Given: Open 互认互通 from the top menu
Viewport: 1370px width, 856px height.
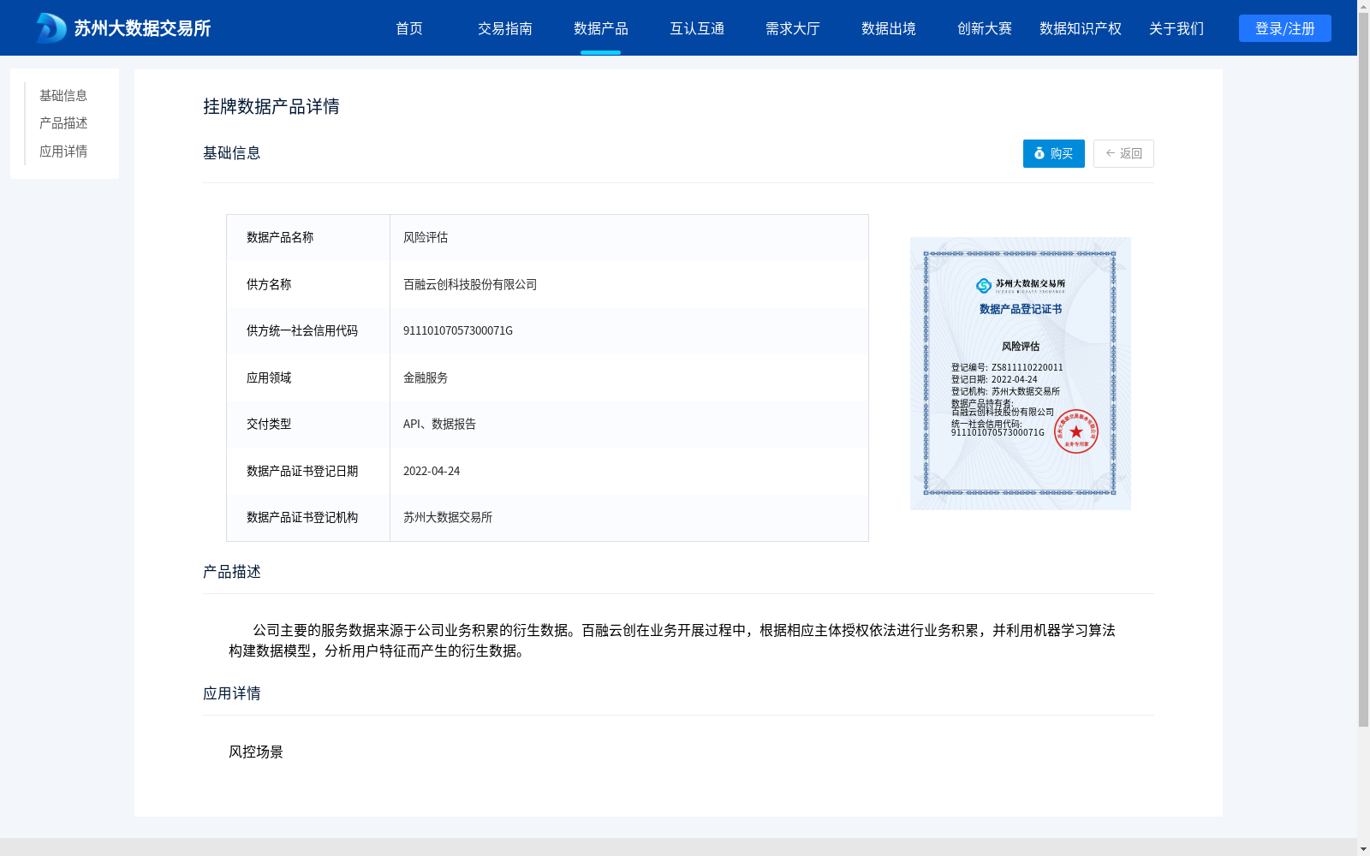Looking at the screenshot, I should pos(697,28).
